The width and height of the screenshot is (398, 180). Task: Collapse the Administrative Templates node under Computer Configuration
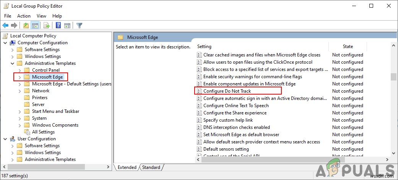[x=13, y=63]
